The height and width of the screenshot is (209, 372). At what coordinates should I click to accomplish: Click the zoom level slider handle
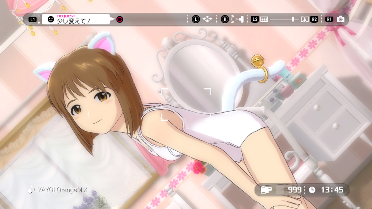coord(294,19)
